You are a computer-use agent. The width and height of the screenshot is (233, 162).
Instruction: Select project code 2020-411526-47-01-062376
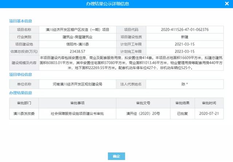click(x=185, y=30)
